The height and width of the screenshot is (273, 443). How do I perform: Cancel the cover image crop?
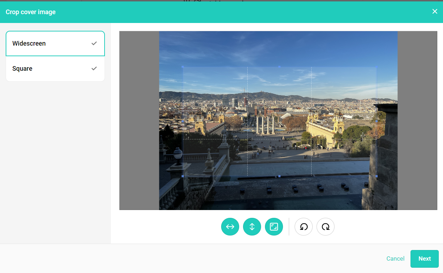(x=395, y=259)
